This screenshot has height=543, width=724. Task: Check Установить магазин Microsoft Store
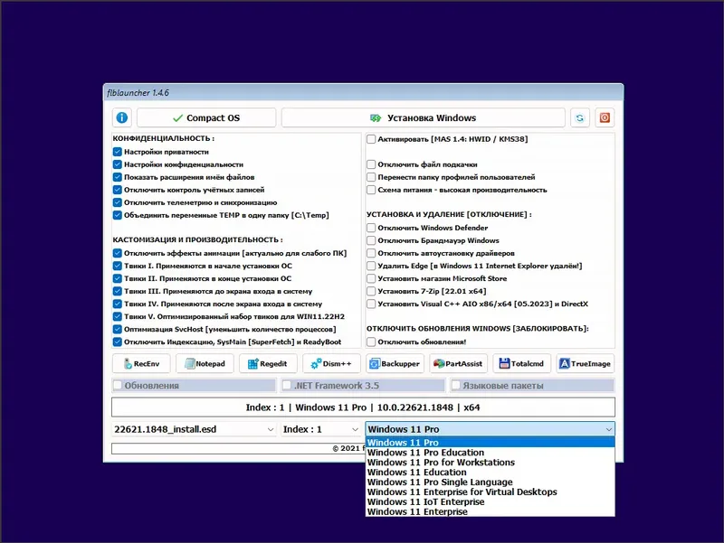[x=371, y=278]
